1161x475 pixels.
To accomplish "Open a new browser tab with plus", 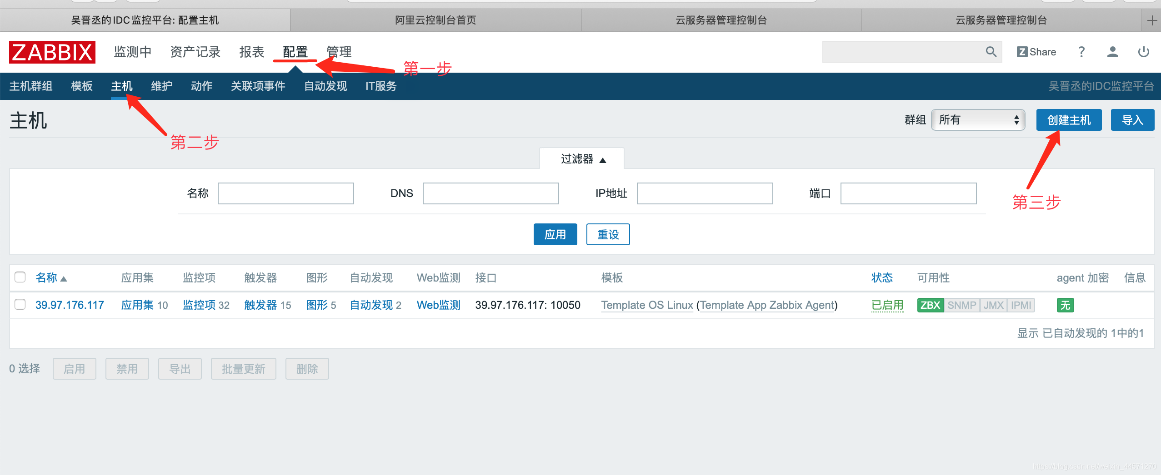I will pos(1152,20).
